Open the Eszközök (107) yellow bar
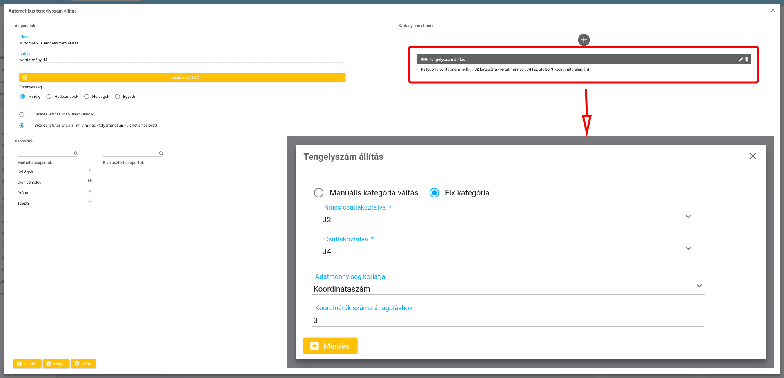The height and width of the screenshot is (378, 784). pos(182,77)
